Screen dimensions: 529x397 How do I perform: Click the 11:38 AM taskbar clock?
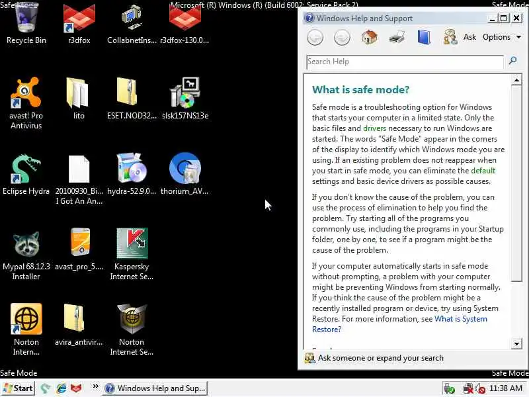point(506,388)
